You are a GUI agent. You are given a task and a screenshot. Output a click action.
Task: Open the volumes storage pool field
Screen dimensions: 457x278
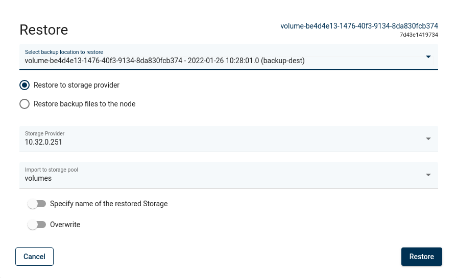[220, 178]
